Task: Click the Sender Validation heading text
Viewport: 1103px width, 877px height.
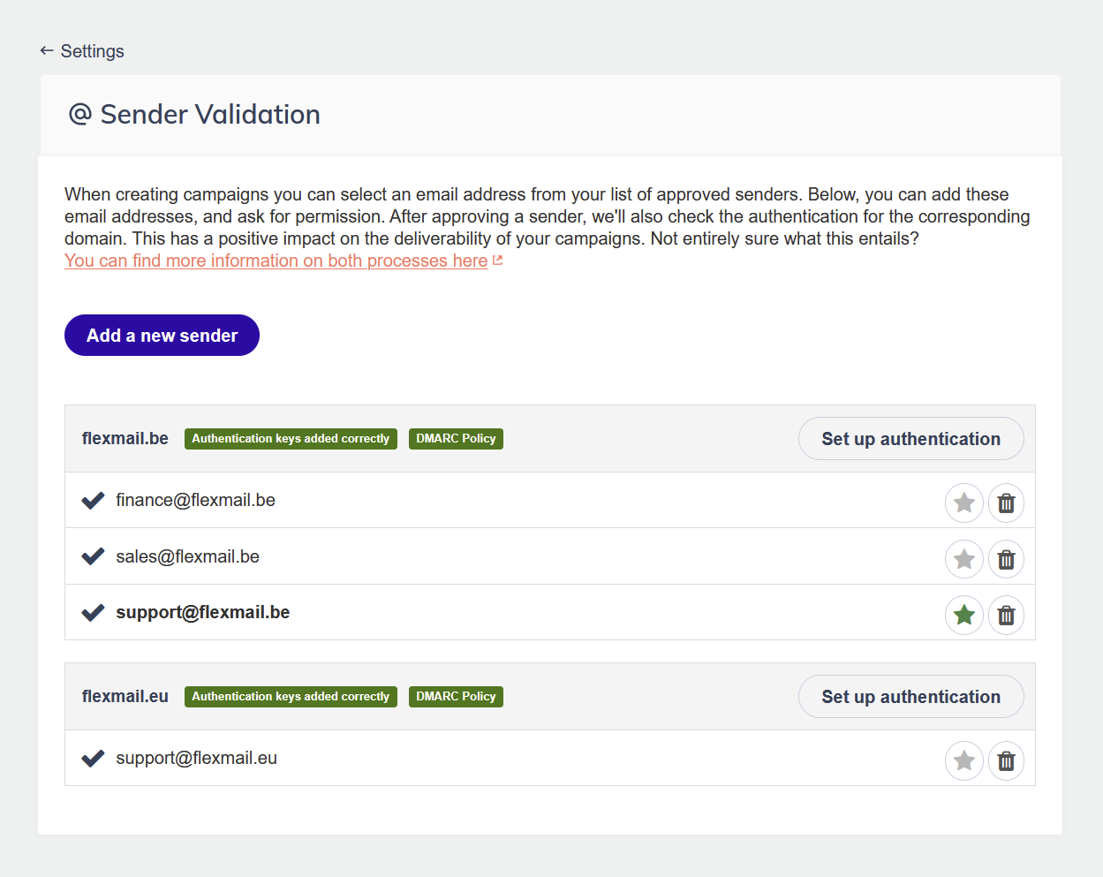Action: click(x=210, y=114)
